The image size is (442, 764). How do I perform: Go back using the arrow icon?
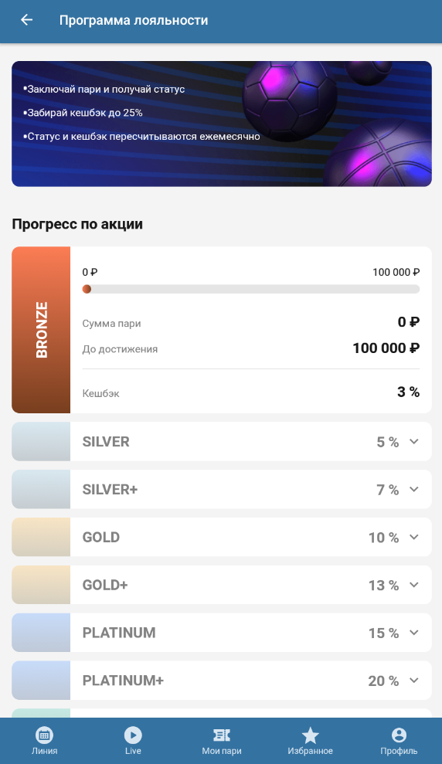click(x=26, y=20)
